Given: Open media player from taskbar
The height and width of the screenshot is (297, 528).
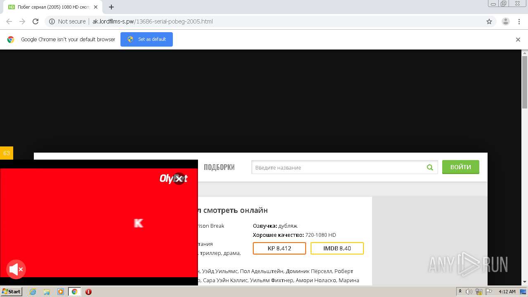Looking at the screenshot, I should [x=61, y=292].
